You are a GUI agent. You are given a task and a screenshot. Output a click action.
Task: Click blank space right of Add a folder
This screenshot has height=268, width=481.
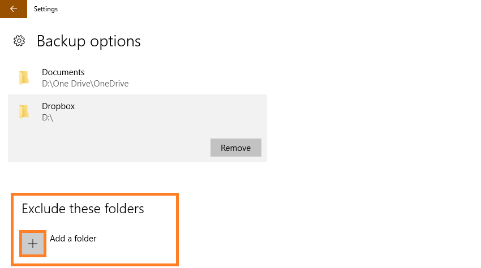tap(135, 242)
